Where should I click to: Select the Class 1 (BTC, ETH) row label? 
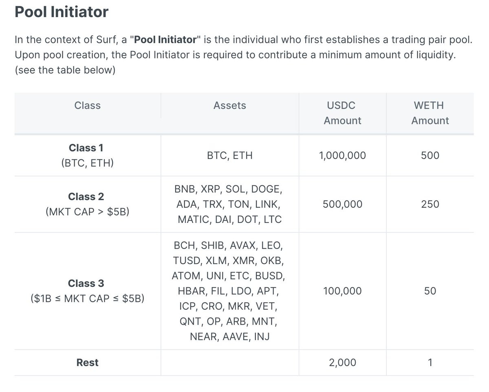click(88, 156)
